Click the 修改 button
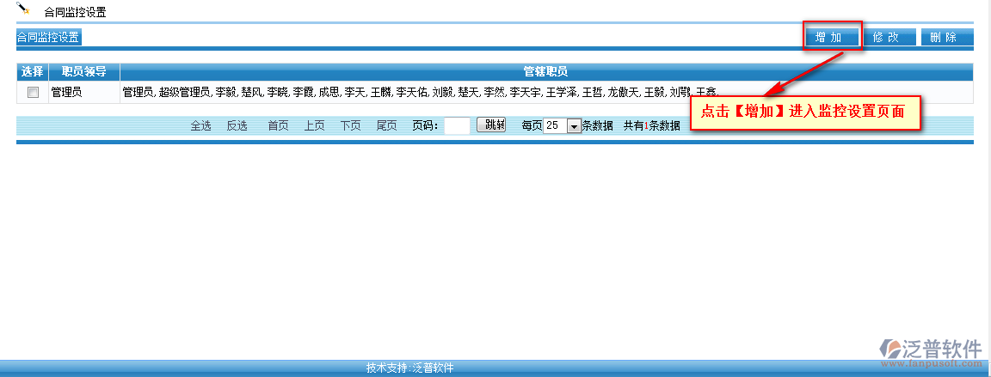The height and width of the screenshot is (377, 991). pyautogui.click(x=888, y=38)
